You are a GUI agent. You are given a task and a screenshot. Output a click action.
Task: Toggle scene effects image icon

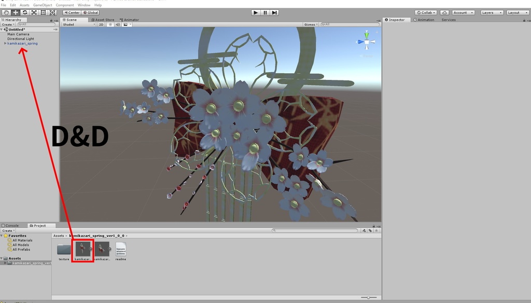(125, 24)
